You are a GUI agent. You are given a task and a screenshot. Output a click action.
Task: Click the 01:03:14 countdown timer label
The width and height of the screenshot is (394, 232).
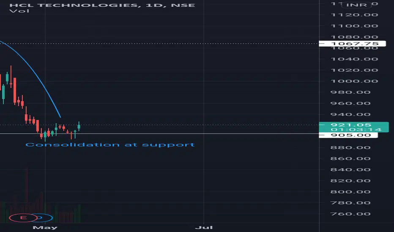356,129
